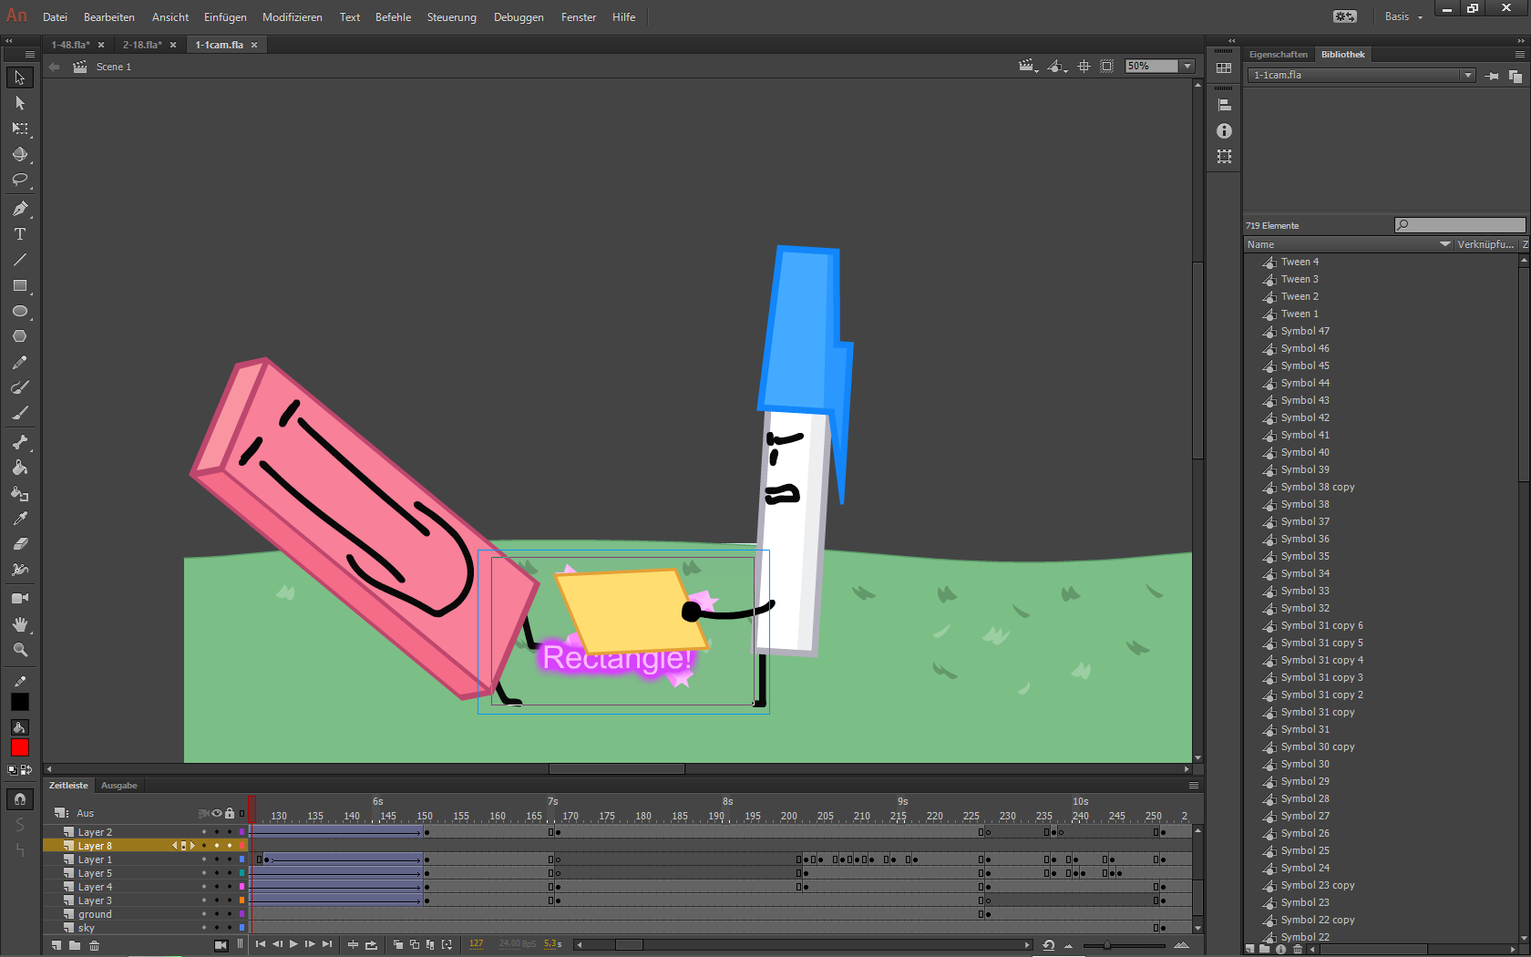This screenshot has width=1531, height=957.
Task: Pick the Eyedropper tool
Action: pyautogui.click(x=20, y=519)
